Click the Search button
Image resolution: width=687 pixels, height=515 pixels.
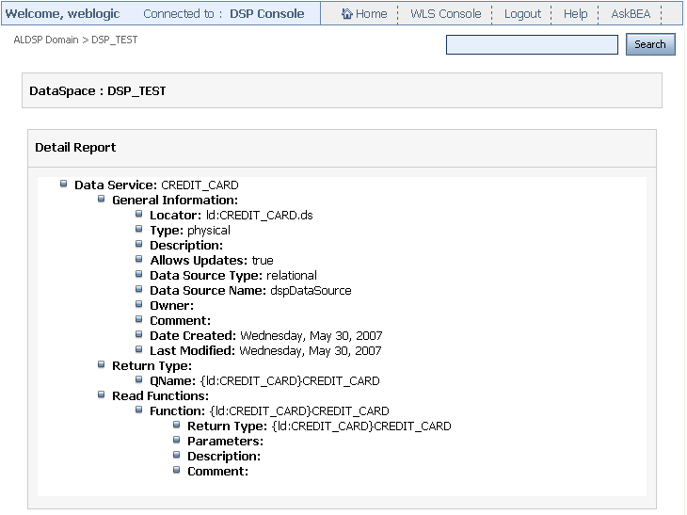click(650, 44)
